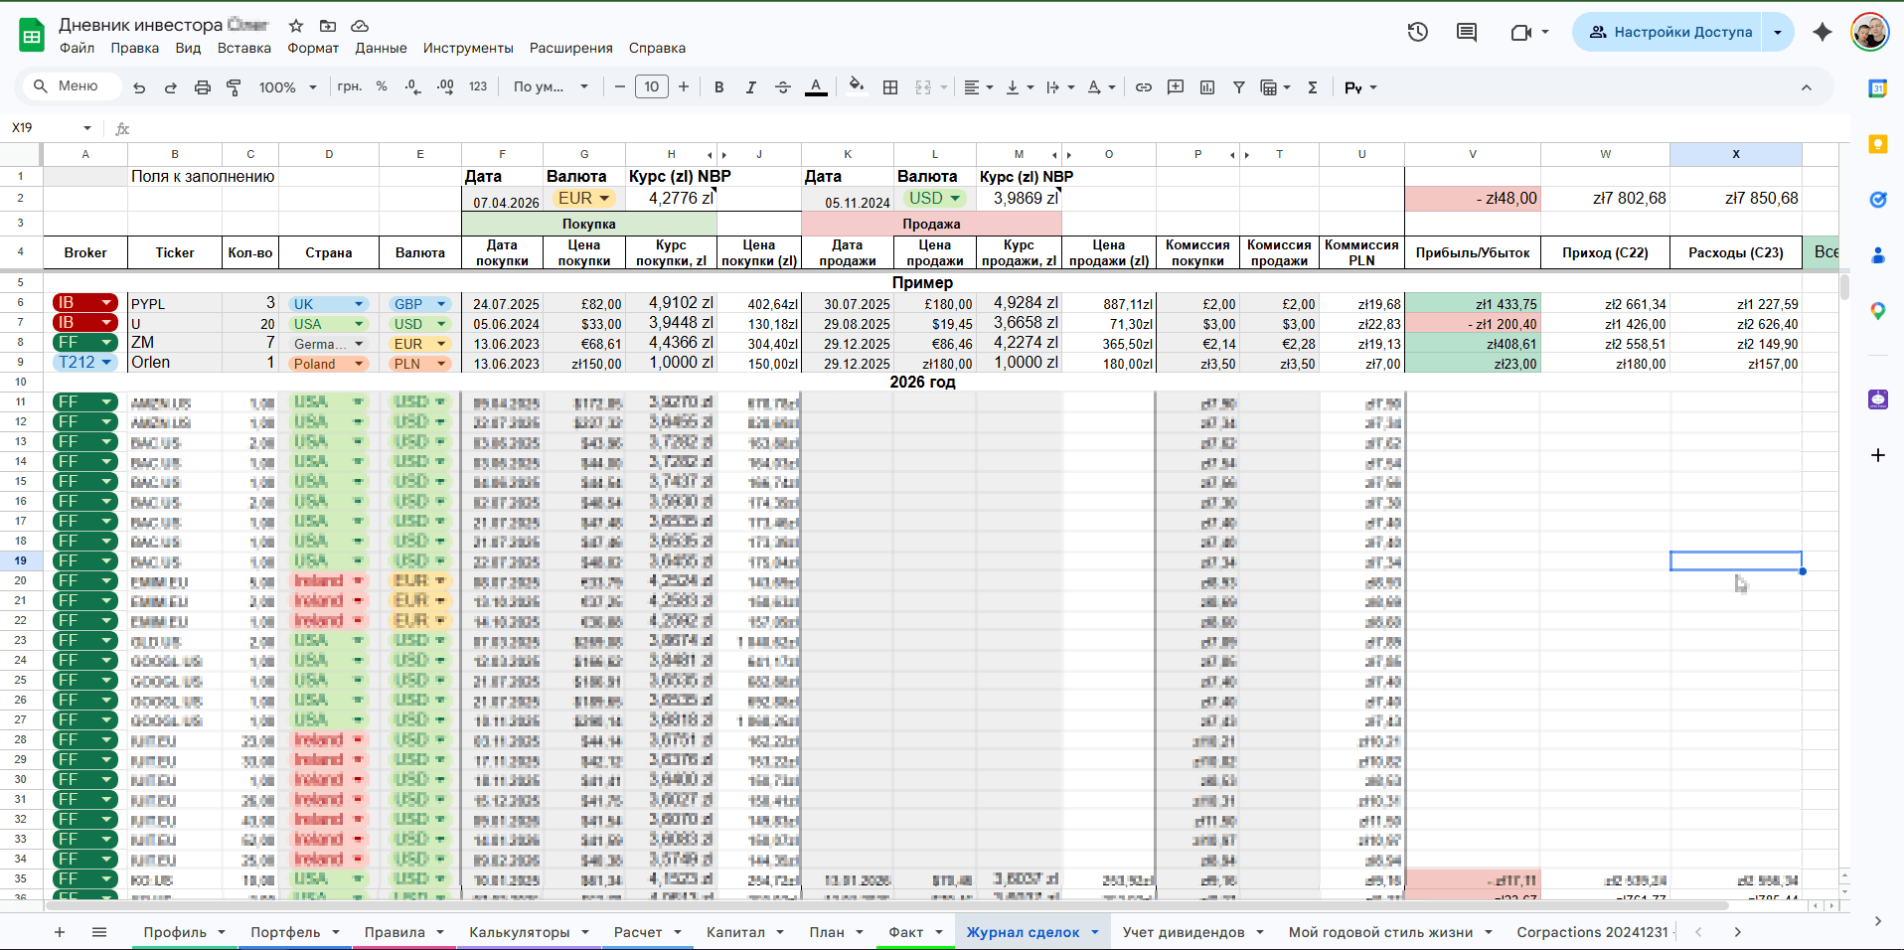This screenshot has height=950, width=1904.
Task: Open the zoom 100% dropdown
Action: [x=287, y=87]
